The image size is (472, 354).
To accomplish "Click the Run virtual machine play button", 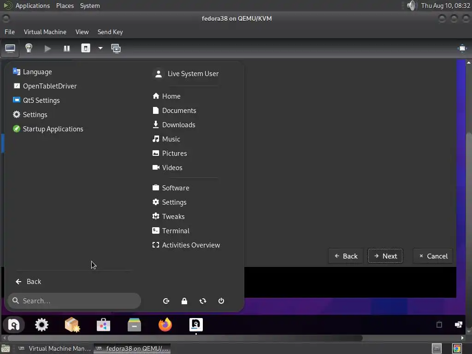I will [x=47, y=48].
